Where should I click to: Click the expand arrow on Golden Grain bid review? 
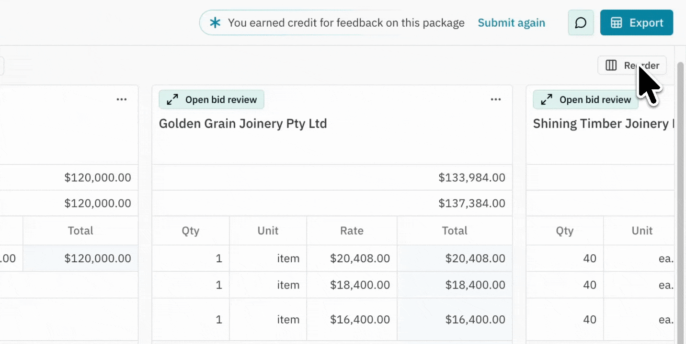(172, 99)
